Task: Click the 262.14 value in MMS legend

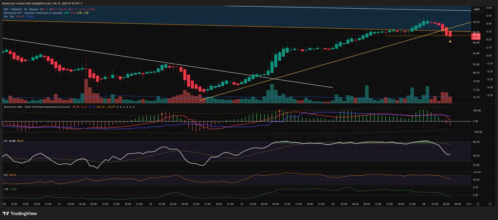Action: pos(101,107)
